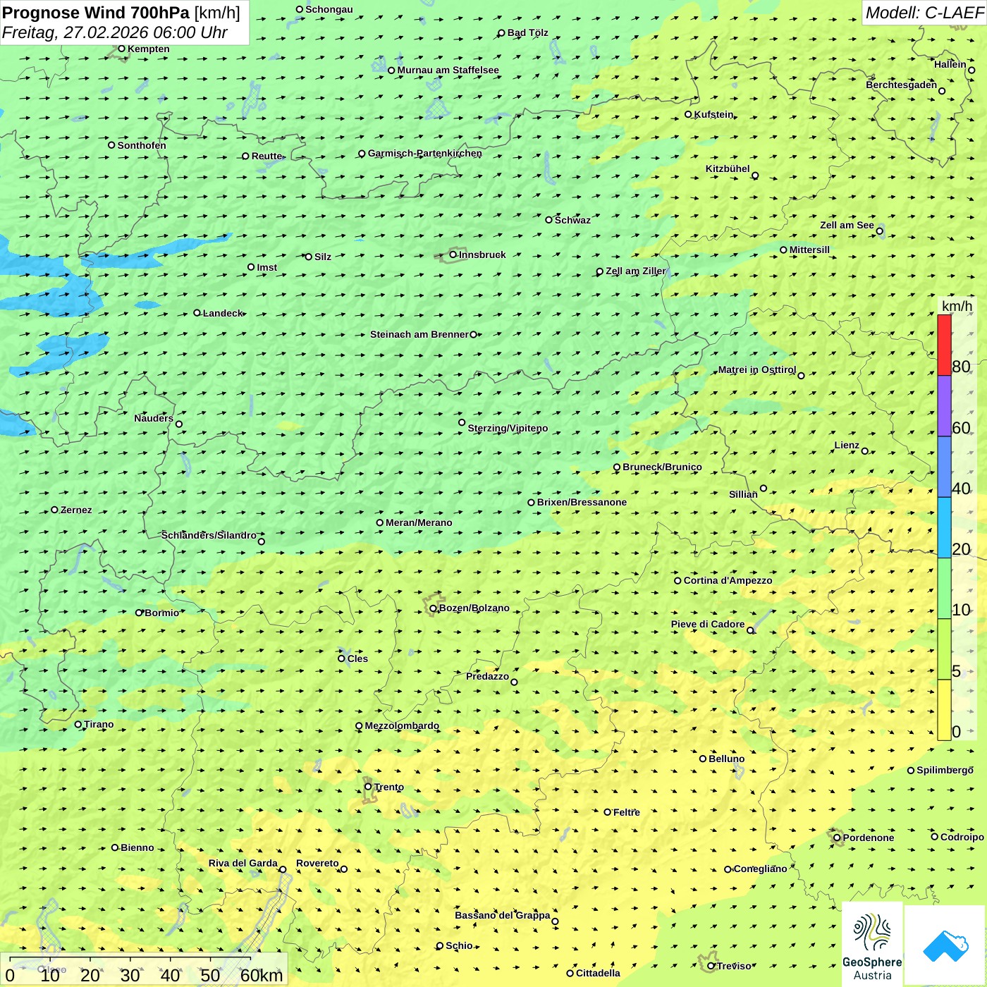This screenshot has width=987, height=987.
Task: Click the 'Schongau' label
Action: [329, 9]
